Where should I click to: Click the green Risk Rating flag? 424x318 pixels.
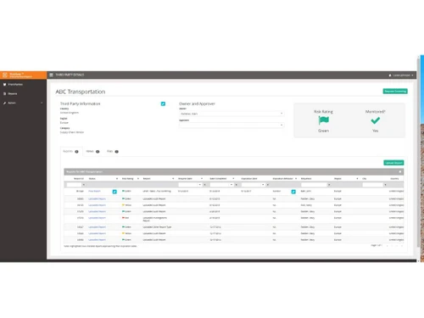tap(323, 120)
